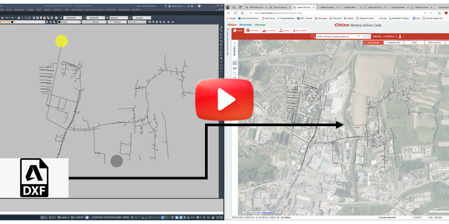
Task: Open the MODULI tab
Action: [285, 30]
